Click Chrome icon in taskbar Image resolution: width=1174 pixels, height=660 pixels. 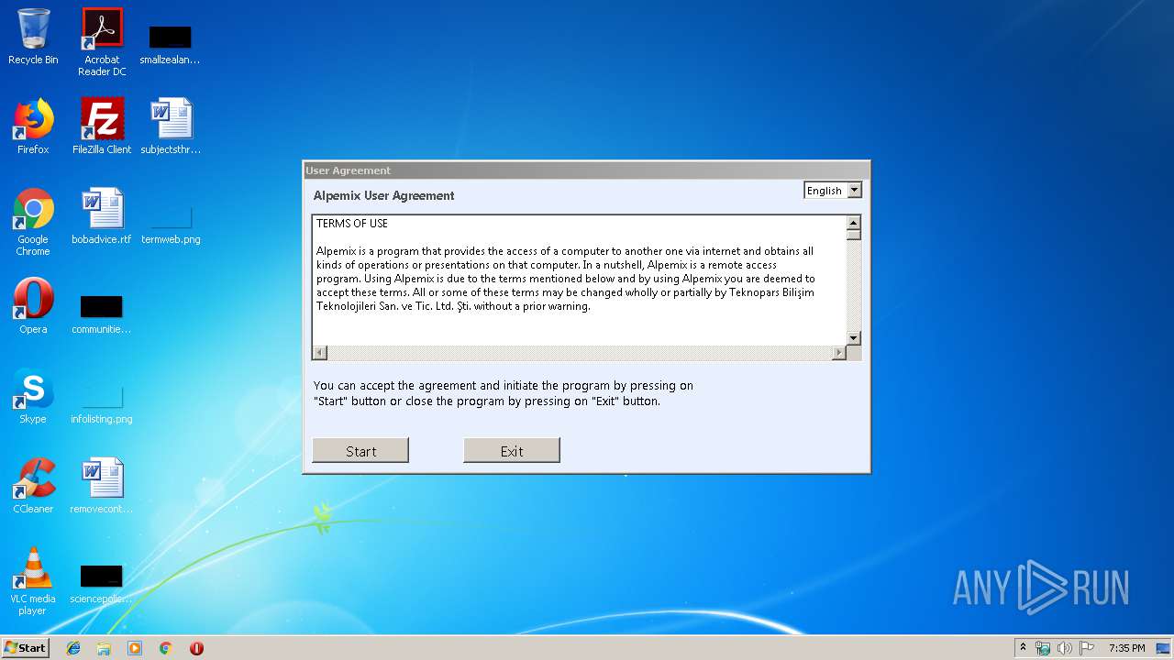click(166, 648)
